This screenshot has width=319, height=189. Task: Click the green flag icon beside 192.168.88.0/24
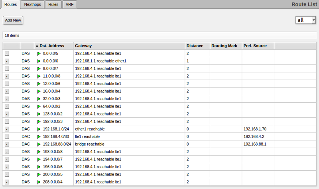point(39,144)
